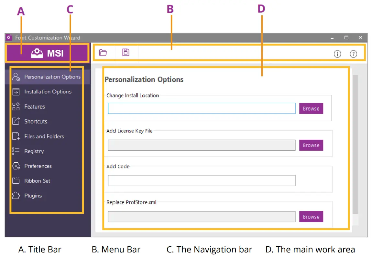Browse to add a license key file
This screenshot has width=371, height=256.
click(x=311, y=145)
